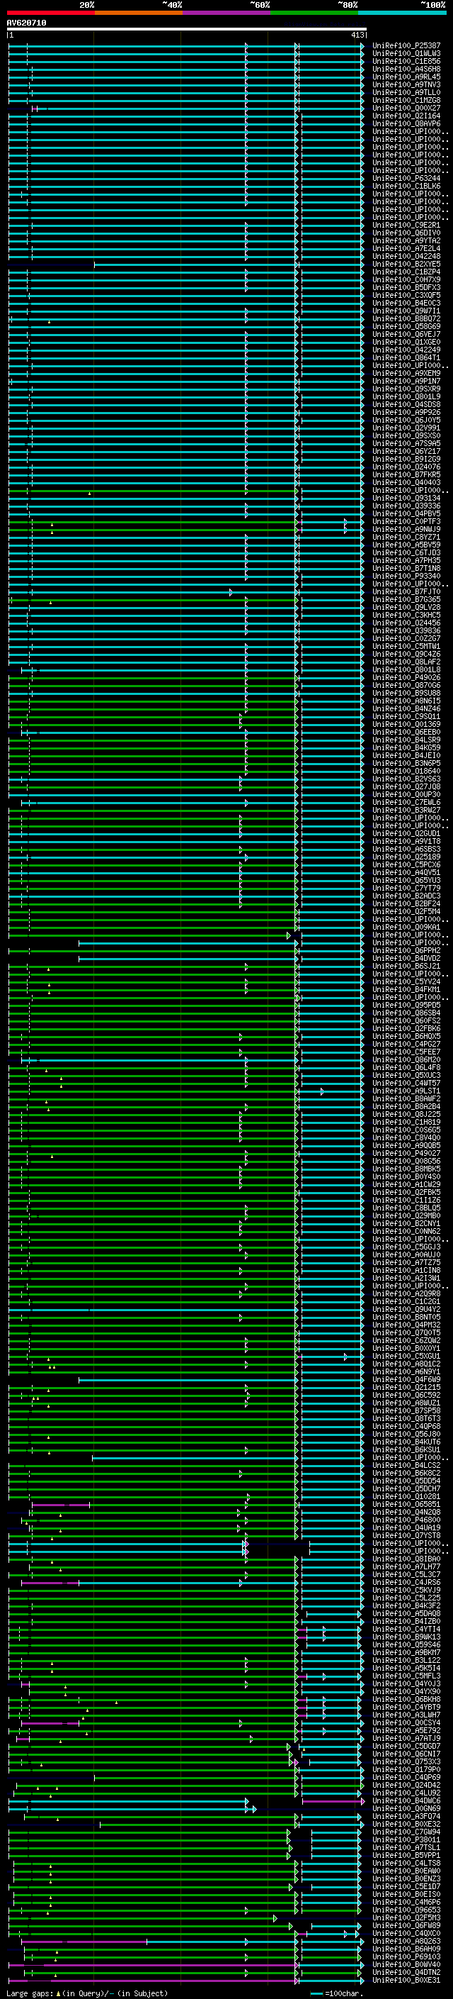Click the UniRef100_Q1XGE0 entry
Screen dimensions: 453x1999
[406, 343]
